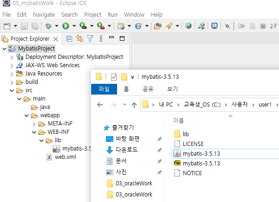Click the New Dynamic Web Project icon
The width and height of the screenshot is (279, 202).
click(x=121, y=26)
